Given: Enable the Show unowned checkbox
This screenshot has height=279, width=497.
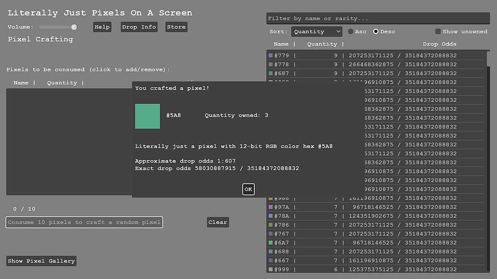Looking at the screenshot, I should click(x=438, y=31).
